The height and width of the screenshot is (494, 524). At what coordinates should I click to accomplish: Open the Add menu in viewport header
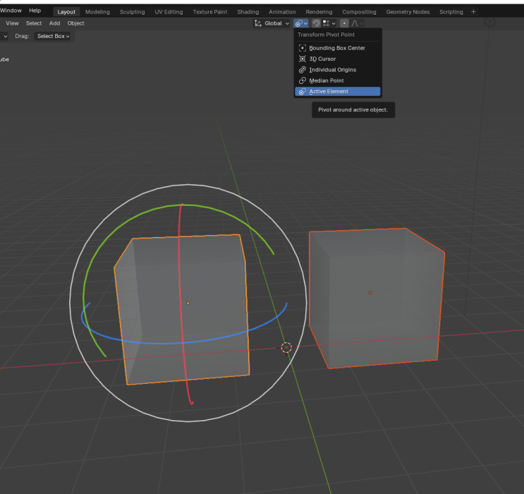click(54, 23)
